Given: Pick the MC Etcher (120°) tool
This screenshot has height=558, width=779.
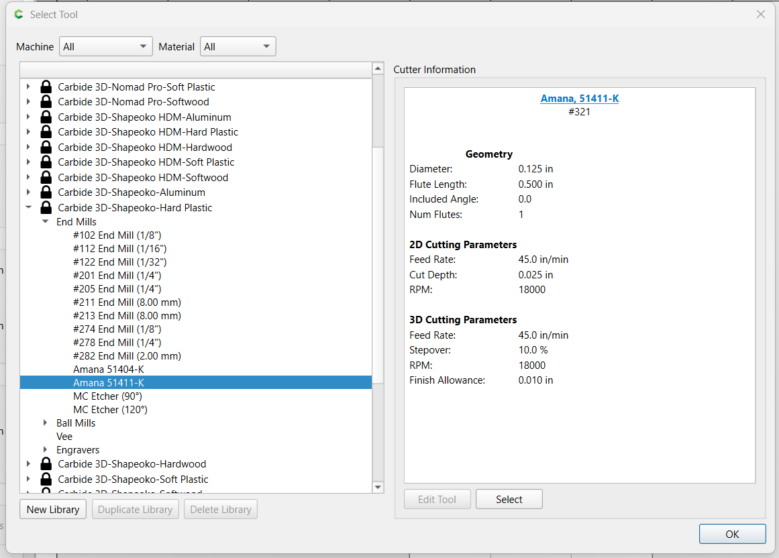Looking at the screenshot, I should coord(110,410).
